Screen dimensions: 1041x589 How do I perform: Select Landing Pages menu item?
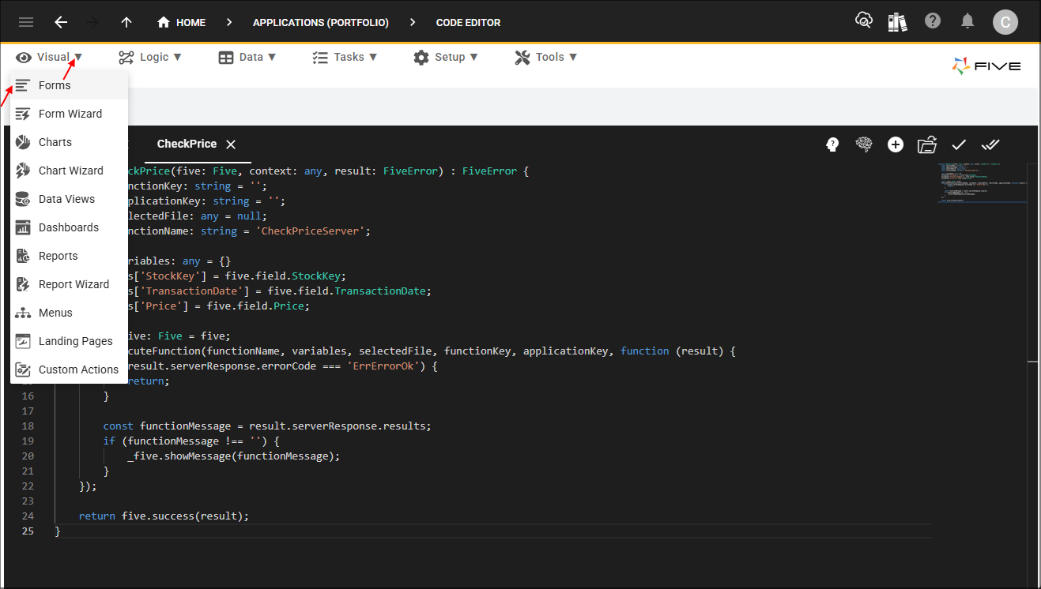[x=69, y=341]
